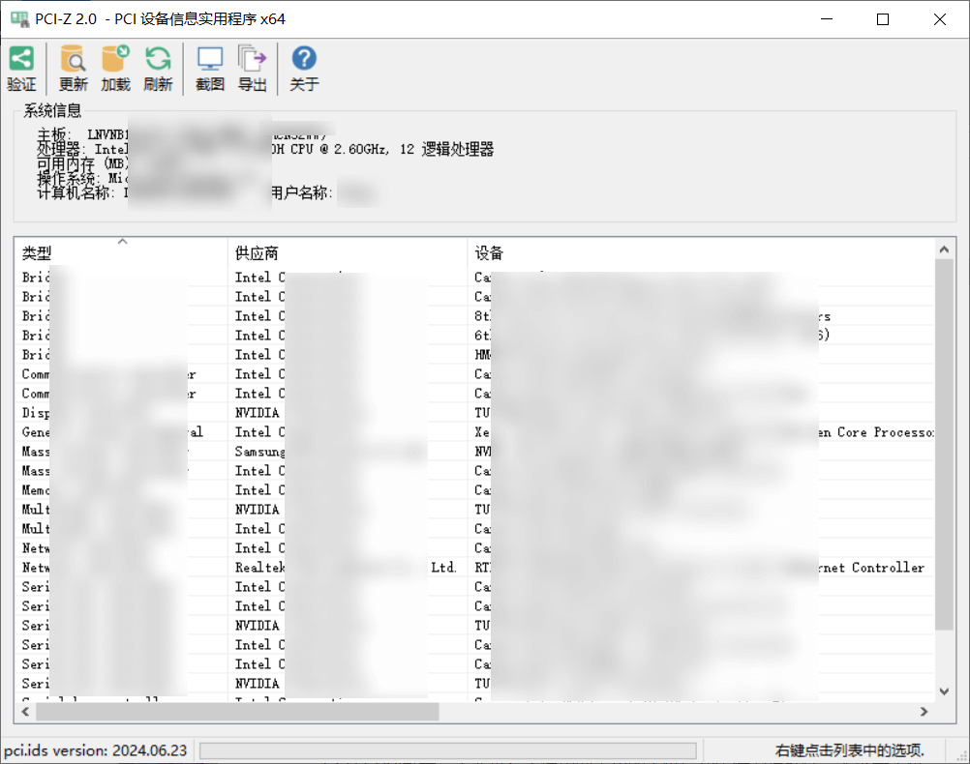The image size is (970, 764).
Task: Click the pci.ids version status text
Action: click(x=97, y=750)
